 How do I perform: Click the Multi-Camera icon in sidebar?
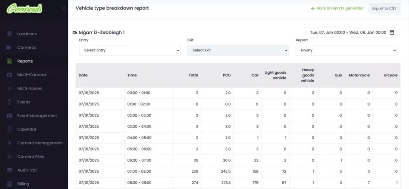[x=9, y=75]
